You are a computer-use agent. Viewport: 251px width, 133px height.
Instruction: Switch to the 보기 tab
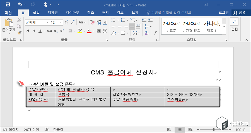(135, 13)
